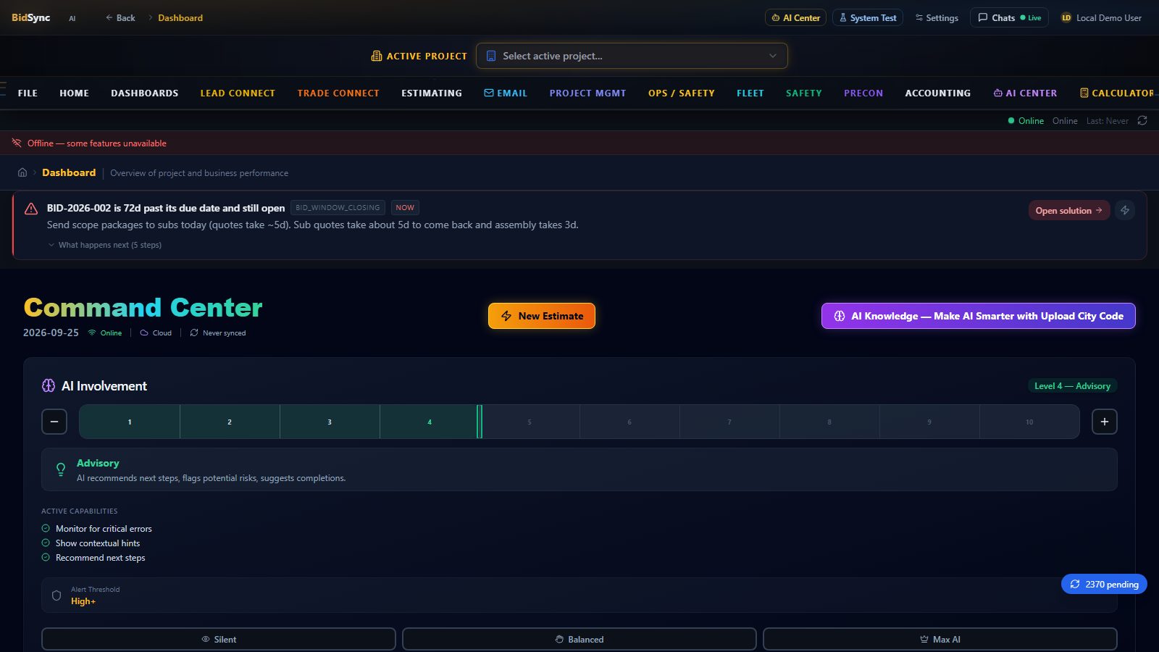Open the DASHBOARDS menu
The image size is (1159, 652).
145,93
